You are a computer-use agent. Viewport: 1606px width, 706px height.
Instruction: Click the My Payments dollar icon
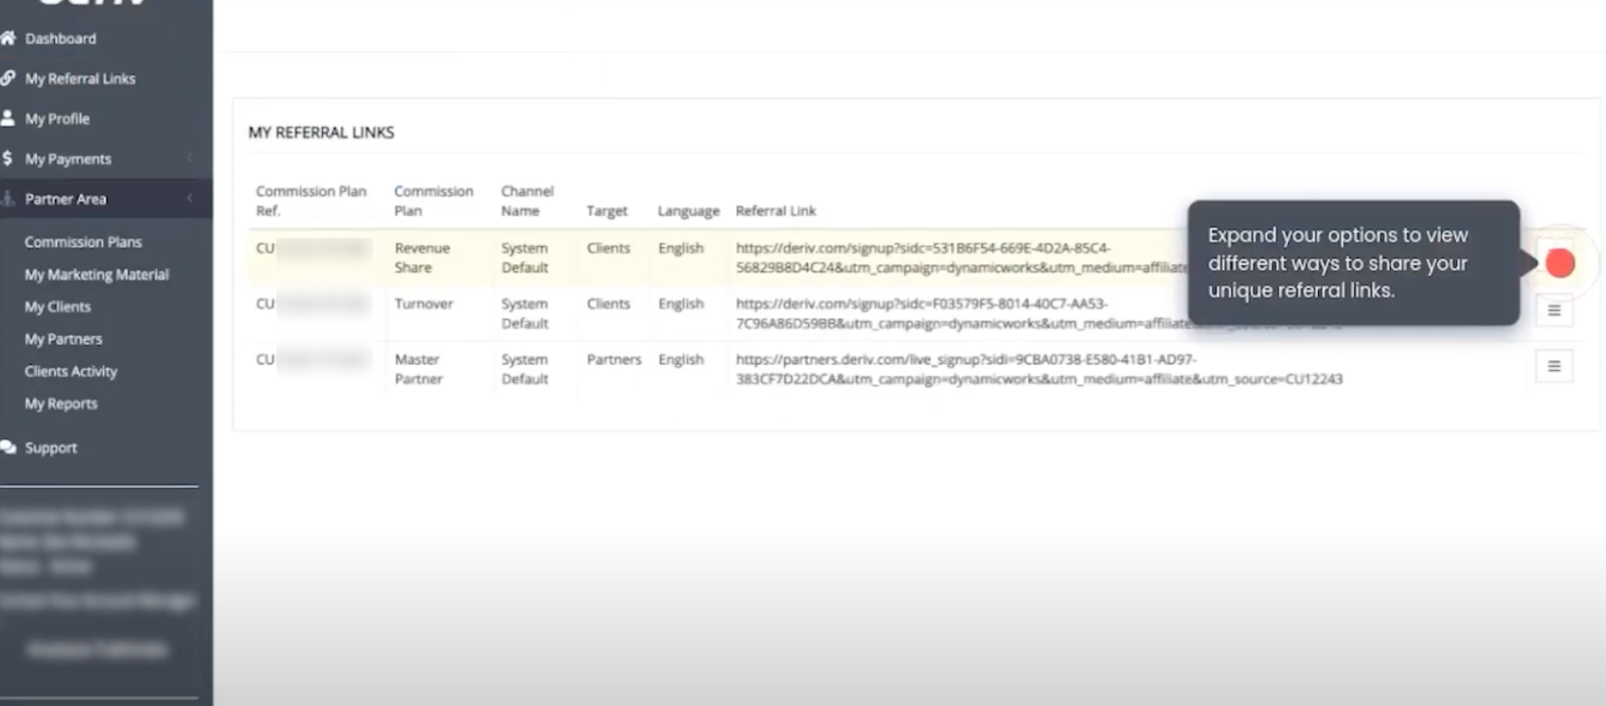coord(8,158)
